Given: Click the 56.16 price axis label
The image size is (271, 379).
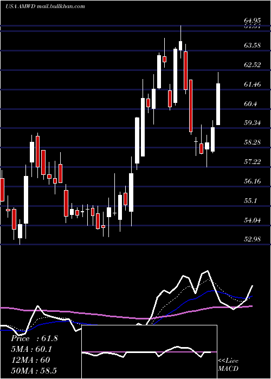Looking at the screenshot, I should click(253, 181).
